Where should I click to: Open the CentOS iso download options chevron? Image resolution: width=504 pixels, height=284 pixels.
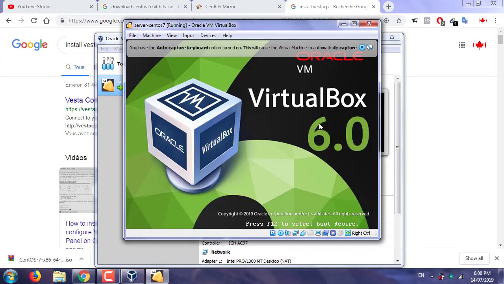coord(82,259)
